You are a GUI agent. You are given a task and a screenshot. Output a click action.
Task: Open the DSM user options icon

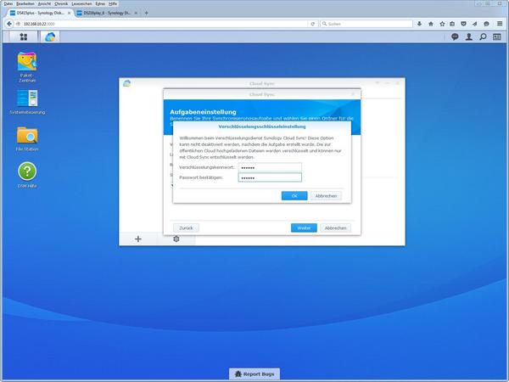[x=469, y=37]
